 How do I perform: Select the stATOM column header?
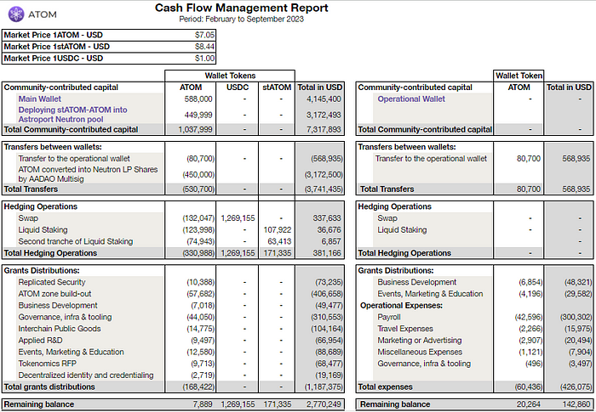(276, 87)
